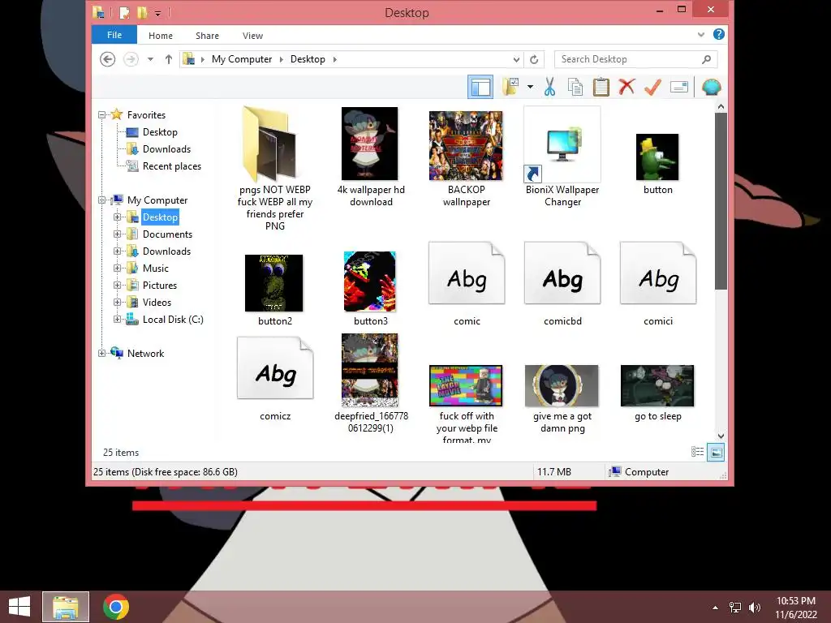Screen dimensions: 831x623
Task: Refresh the Desktop folder view
Action: (x=534, y=59)
